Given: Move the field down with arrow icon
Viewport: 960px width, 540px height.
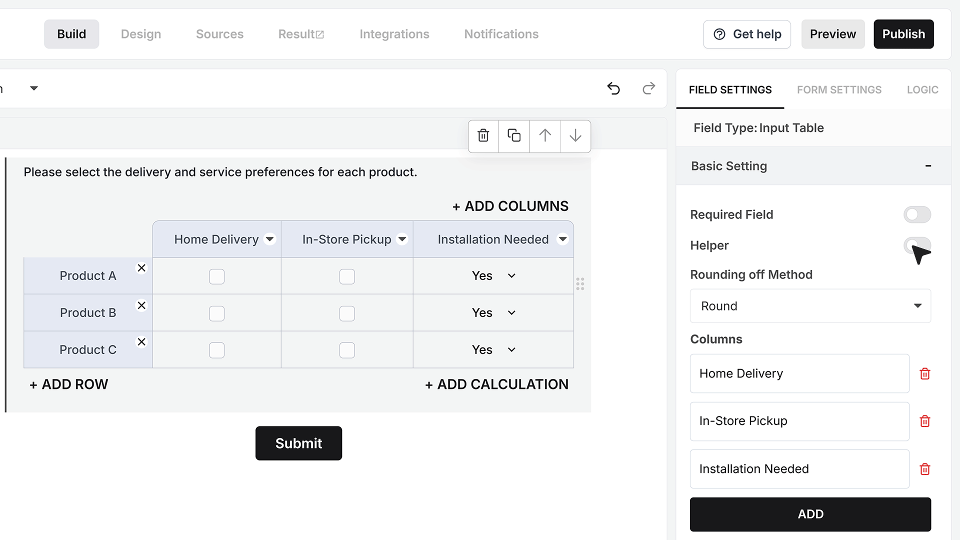Looking at the screenshot, I should click(x=575, y=135).
